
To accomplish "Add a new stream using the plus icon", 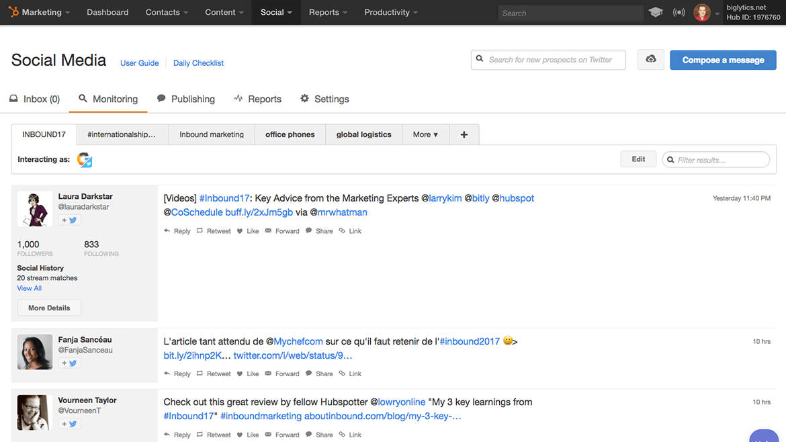I will pyautogui.click(x=464, y=134).
